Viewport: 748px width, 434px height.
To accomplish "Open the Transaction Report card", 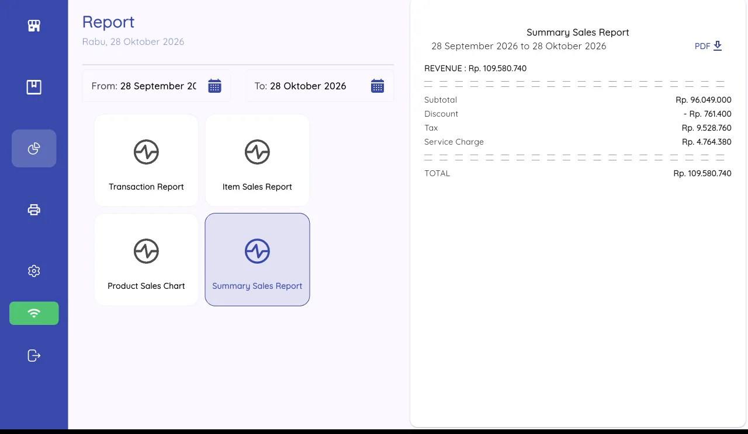I will 146,160.
